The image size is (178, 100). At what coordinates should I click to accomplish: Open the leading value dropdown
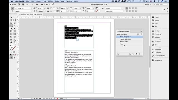pyautogui.click(x=44, y=11)
